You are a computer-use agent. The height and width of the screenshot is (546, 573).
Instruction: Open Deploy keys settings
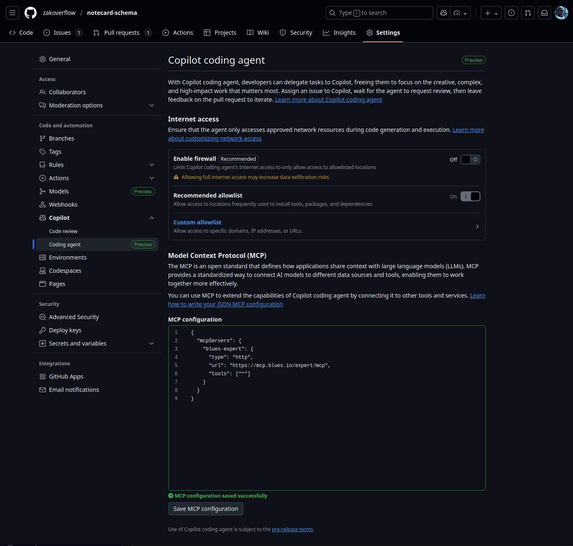coord(97,330)
